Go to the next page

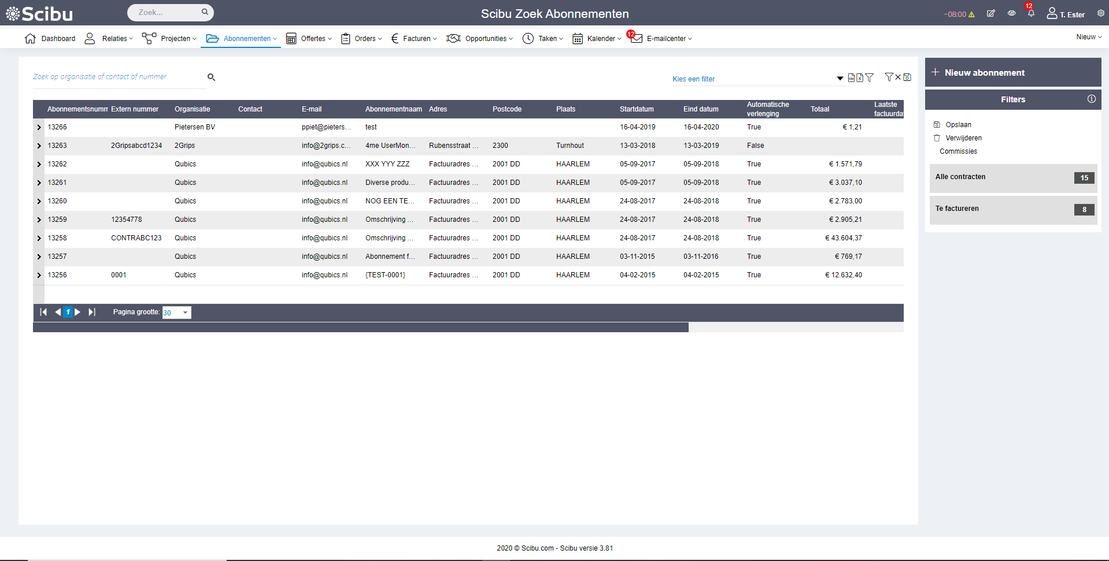(77, 312)
